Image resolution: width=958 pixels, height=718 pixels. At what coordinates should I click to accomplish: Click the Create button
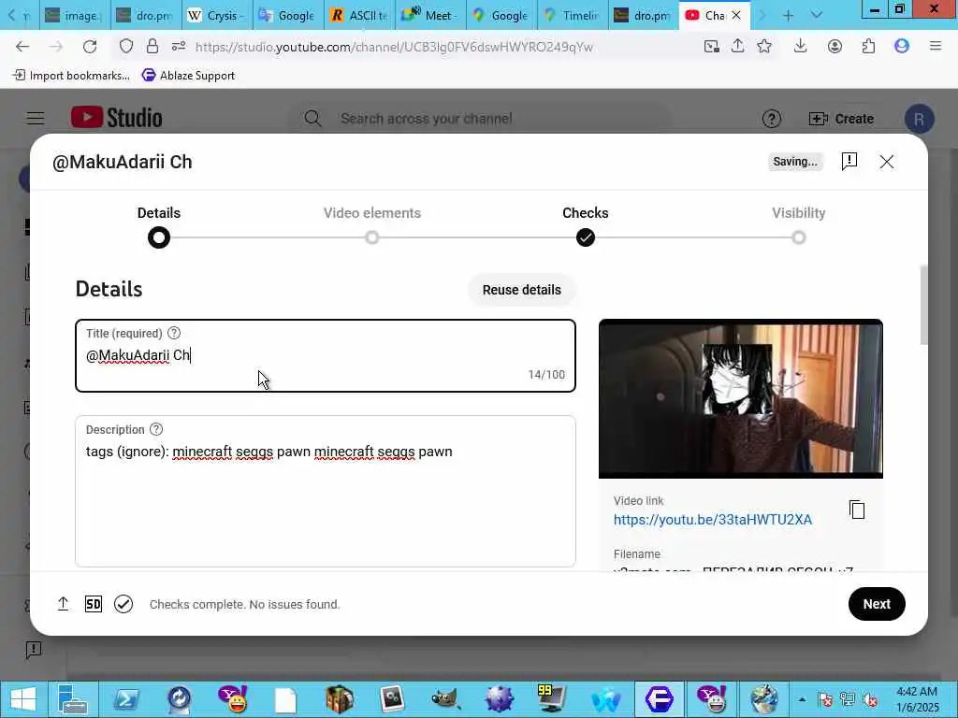coord(841,119)
